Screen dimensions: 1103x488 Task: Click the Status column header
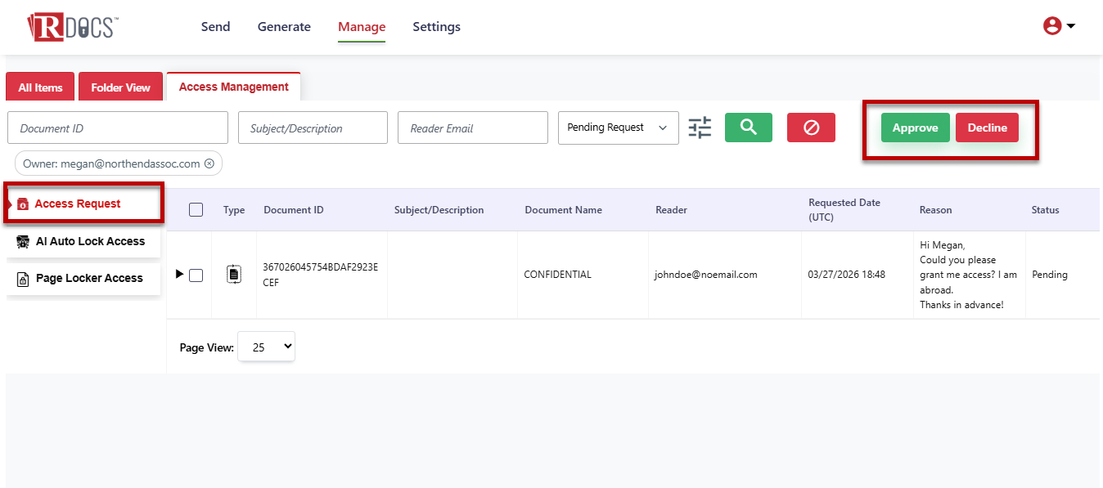click(1046, 210)
